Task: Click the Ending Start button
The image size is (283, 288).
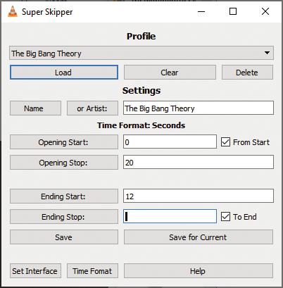Action: click(64, 196)
